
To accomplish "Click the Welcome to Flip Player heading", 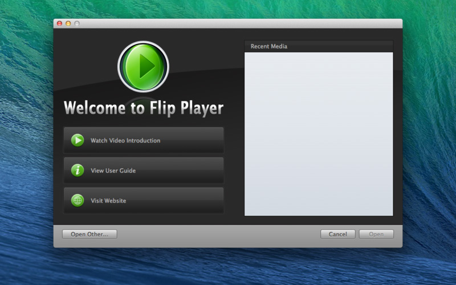I will [144, 108].
